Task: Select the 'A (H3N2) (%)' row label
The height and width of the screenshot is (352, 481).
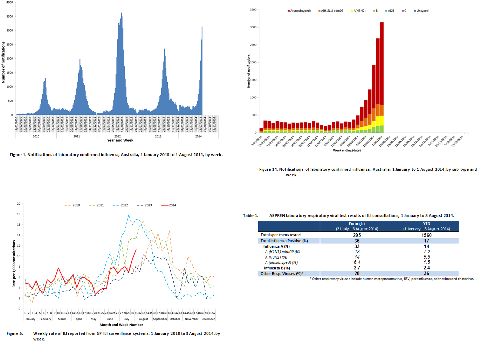Action: coord(276,257)
